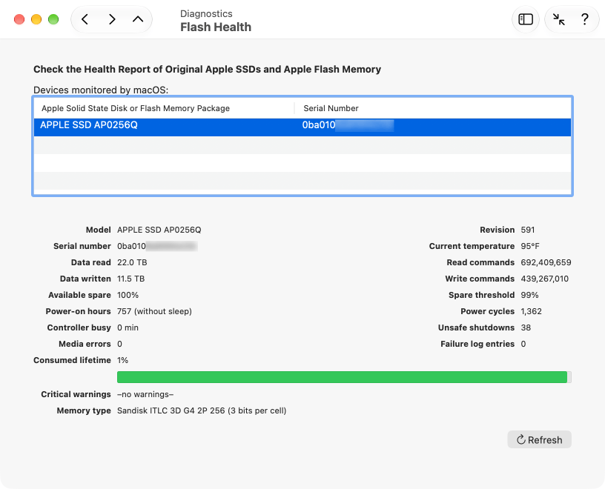Open help with the question mark
Viewport: 605px width, 489px height.
[585, 19]
